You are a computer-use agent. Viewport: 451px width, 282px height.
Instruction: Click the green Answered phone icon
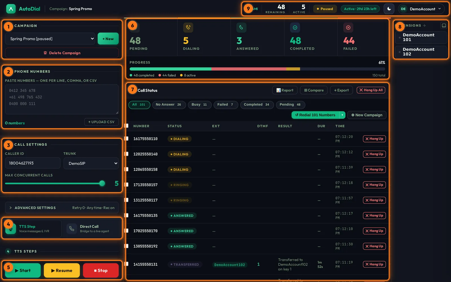(241, 27)
